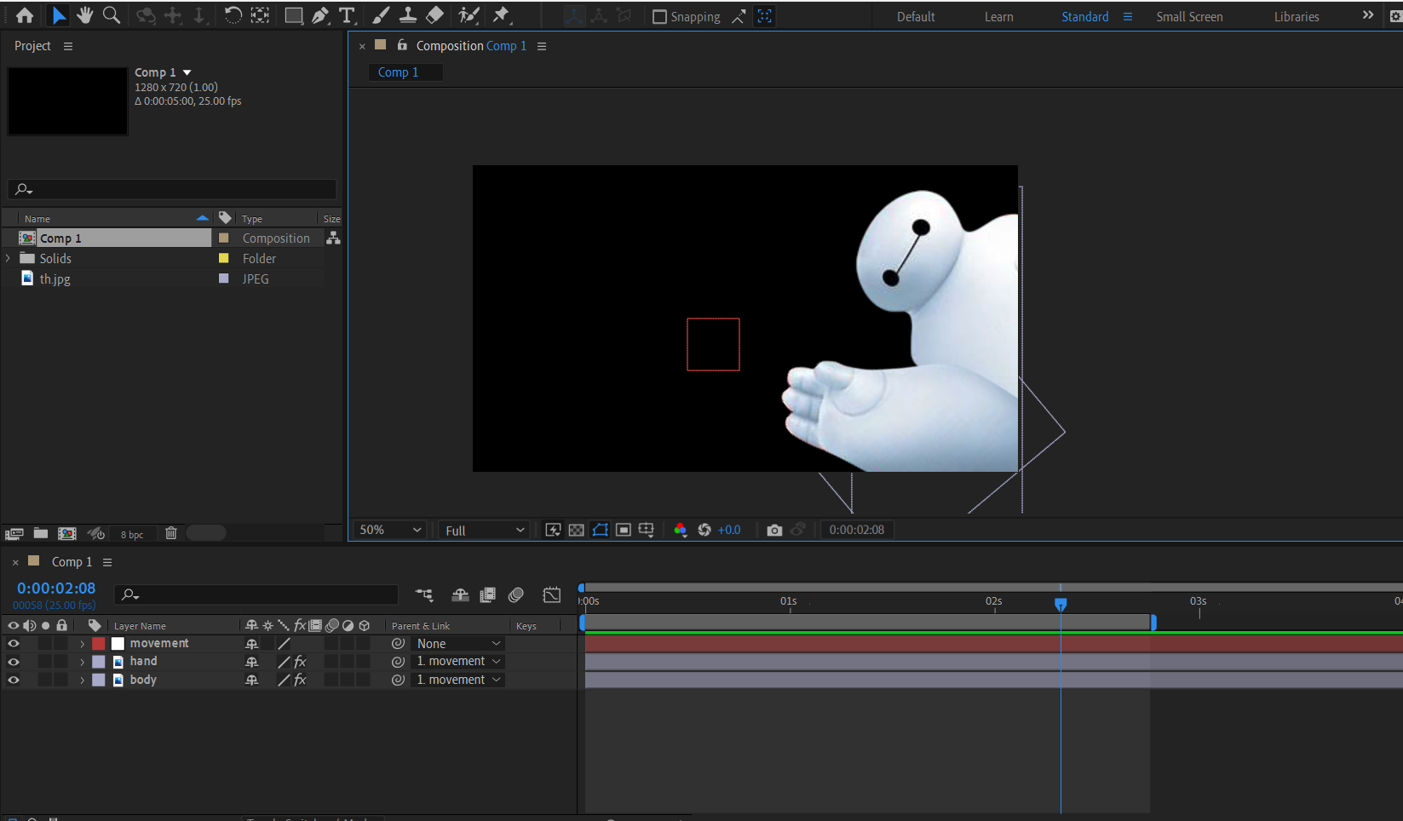Select the Pen tool

point(320,15)
